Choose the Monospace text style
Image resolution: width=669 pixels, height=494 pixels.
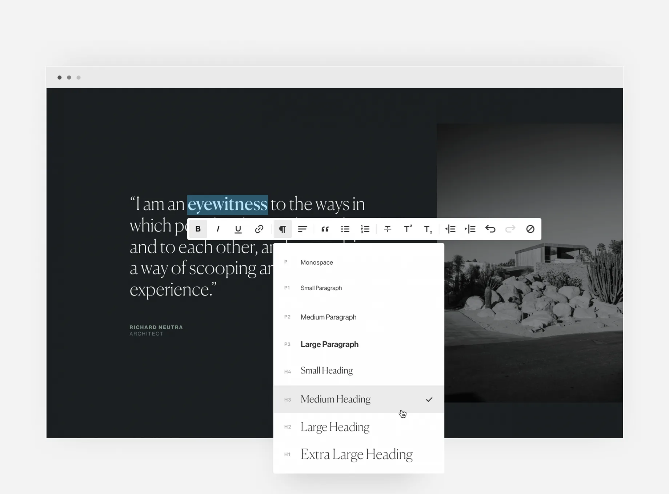358,262
